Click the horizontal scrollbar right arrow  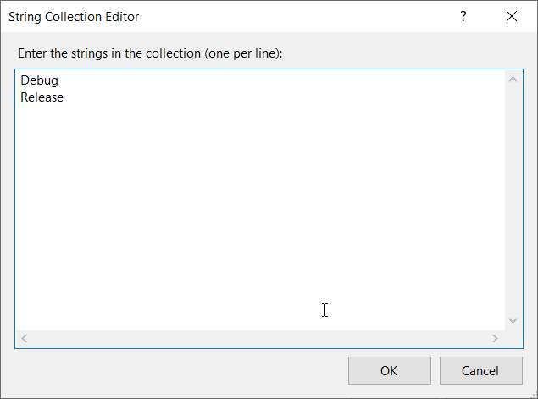(495, 339)
